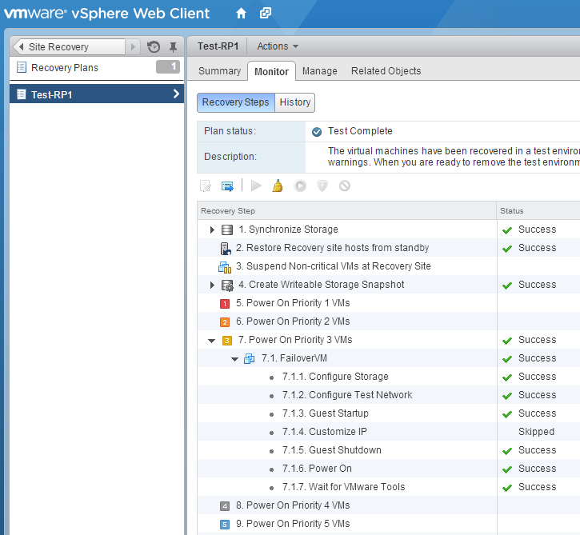
Task: Open the Related Objects tab
Action: (386, 71)
